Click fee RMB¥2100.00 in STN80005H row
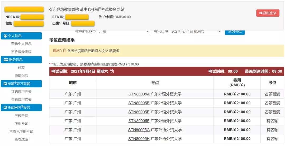This screenshot has width=285, height=146. tap(237, 139)
